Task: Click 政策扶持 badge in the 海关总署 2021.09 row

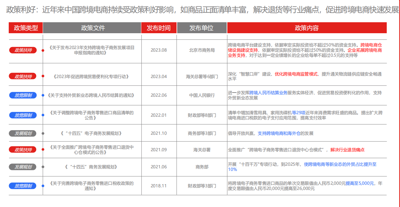Action: (23, 150)
